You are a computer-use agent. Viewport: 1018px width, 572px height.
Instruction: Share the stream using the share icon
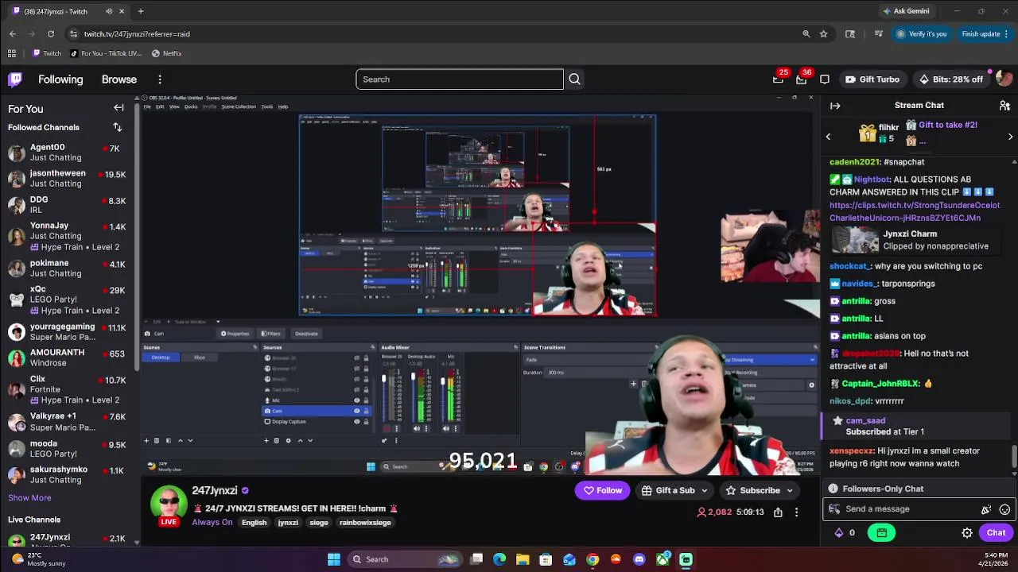pyautogui.click(x=778, y=512)
